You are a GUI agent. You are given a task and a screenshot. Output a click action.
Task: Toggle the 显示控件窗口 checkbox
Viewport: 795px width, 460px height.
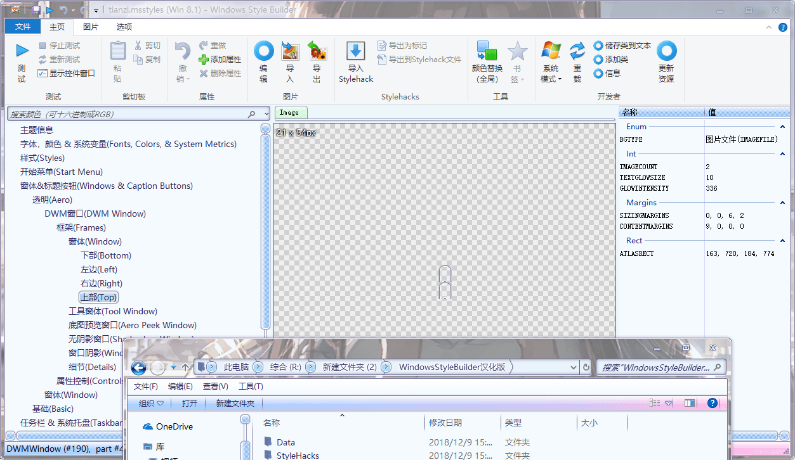pyautogui.click(x=66, y=73)
